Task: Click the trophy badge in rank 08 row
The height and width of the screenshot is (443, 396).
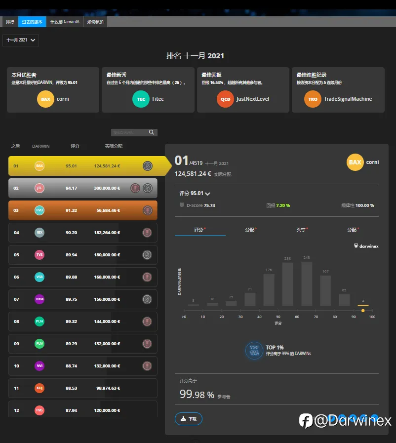Action: (147, 322)
